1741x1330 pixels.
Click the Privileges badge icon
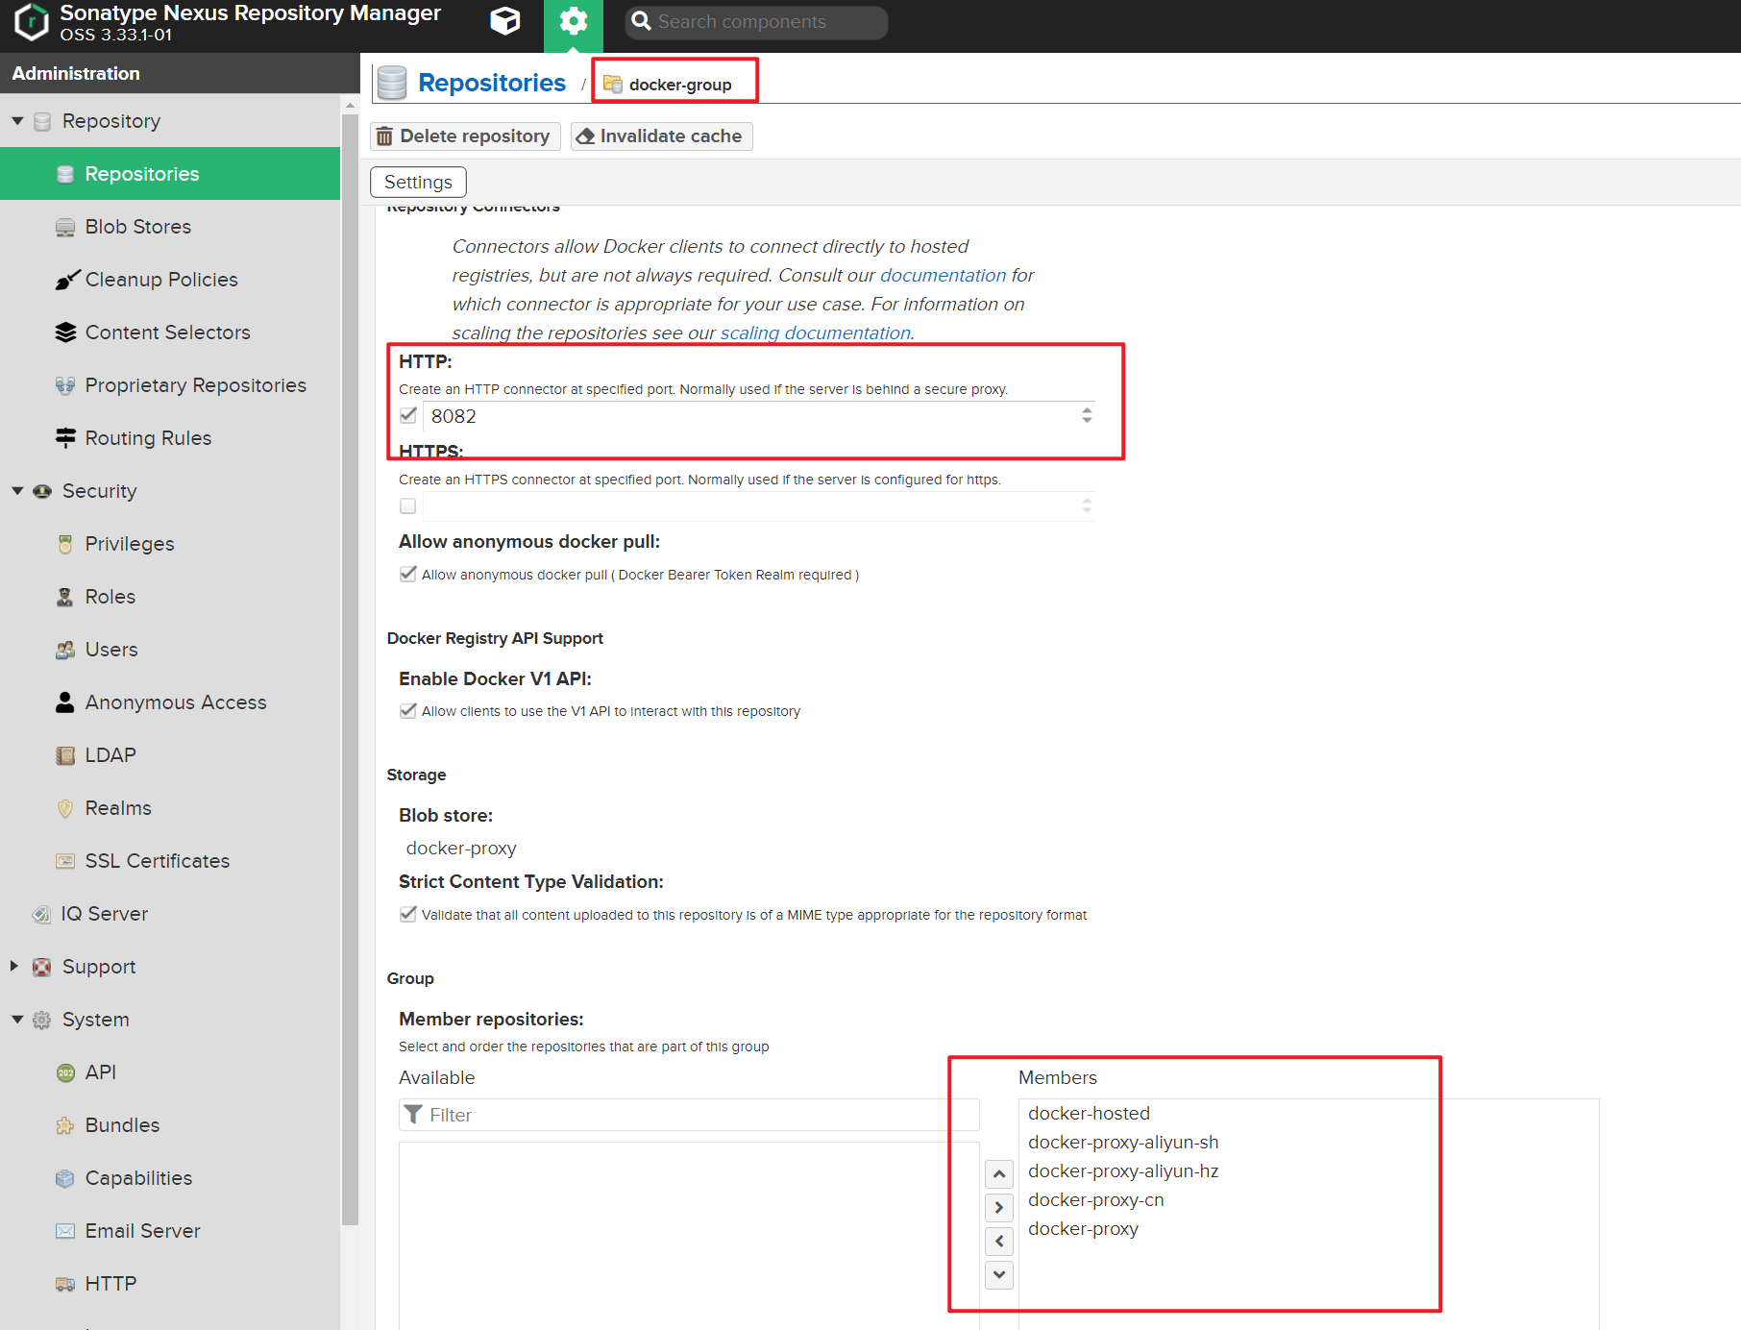tap(65, 544)
